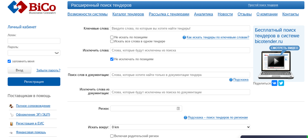Click the Смотреть видео bubble
This screenshot has width=308, height=138.
point(284,48)
